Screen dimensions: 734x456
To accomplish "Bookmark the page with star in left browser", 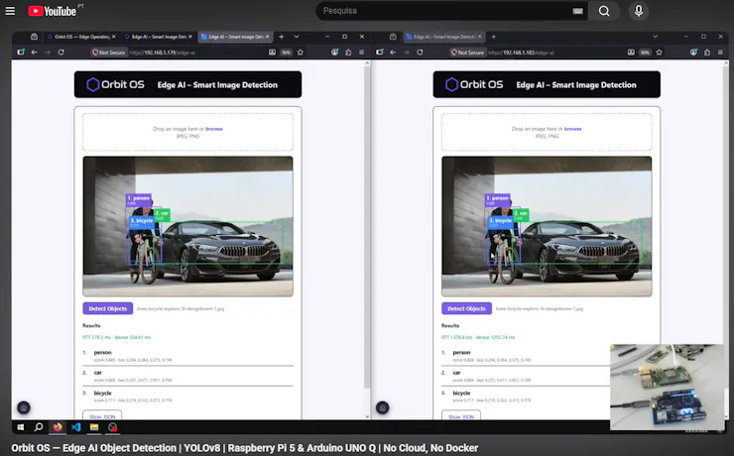I will (x=301, y=53).
